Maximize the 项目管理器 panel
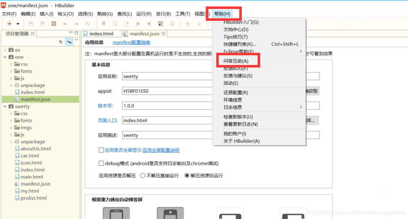 pyautogui.click(x=76, y=33)
